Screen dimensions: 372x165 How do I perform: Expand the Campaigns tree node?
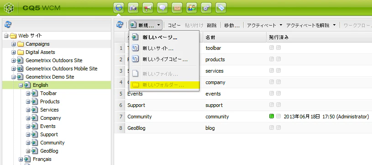coord(14,44)
